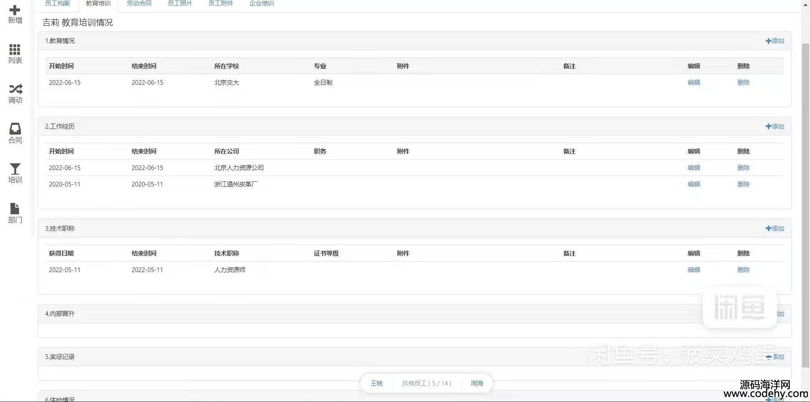Switch to the 企业培训 tab
810x402 pixels.
[262, 3]
